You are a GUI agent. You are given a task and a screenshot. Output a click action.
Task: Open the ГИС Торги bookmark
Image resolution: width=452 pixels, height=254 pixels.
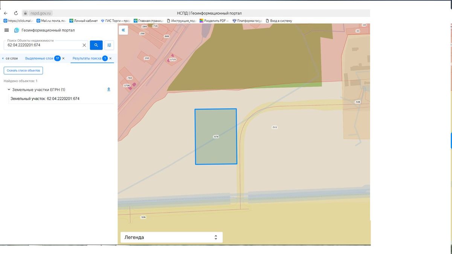[x=115, y=21]
